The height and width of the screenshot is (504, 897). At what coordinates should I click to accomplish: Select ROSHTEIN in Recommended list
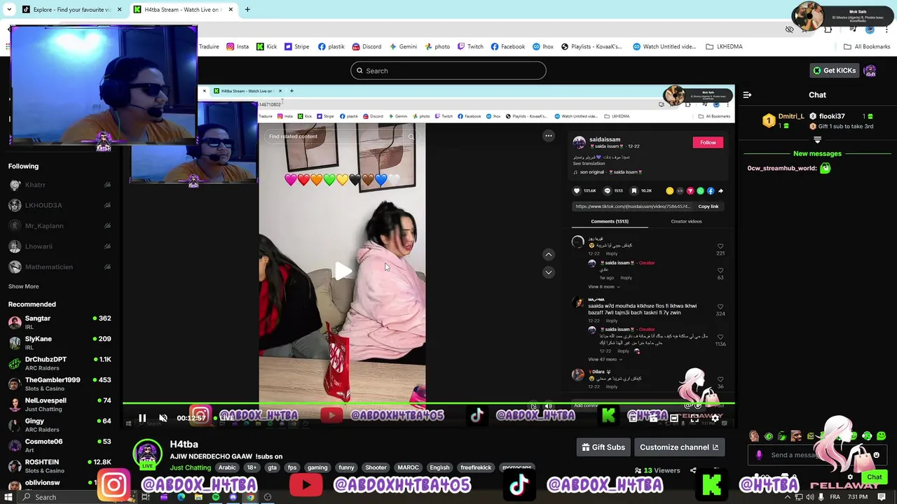61,465
